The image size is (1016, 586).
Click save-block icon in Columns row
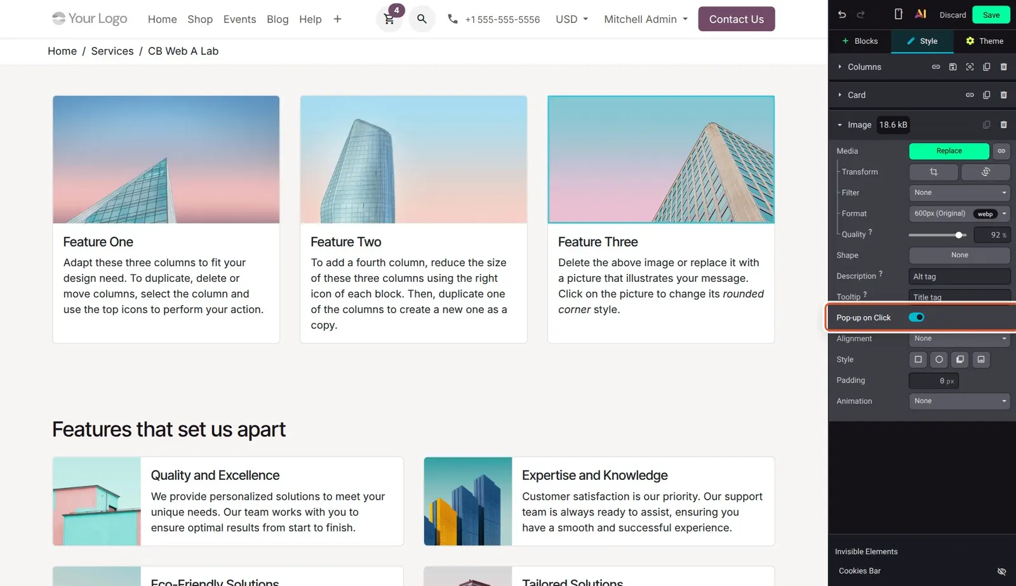click(x=953, y=67)
